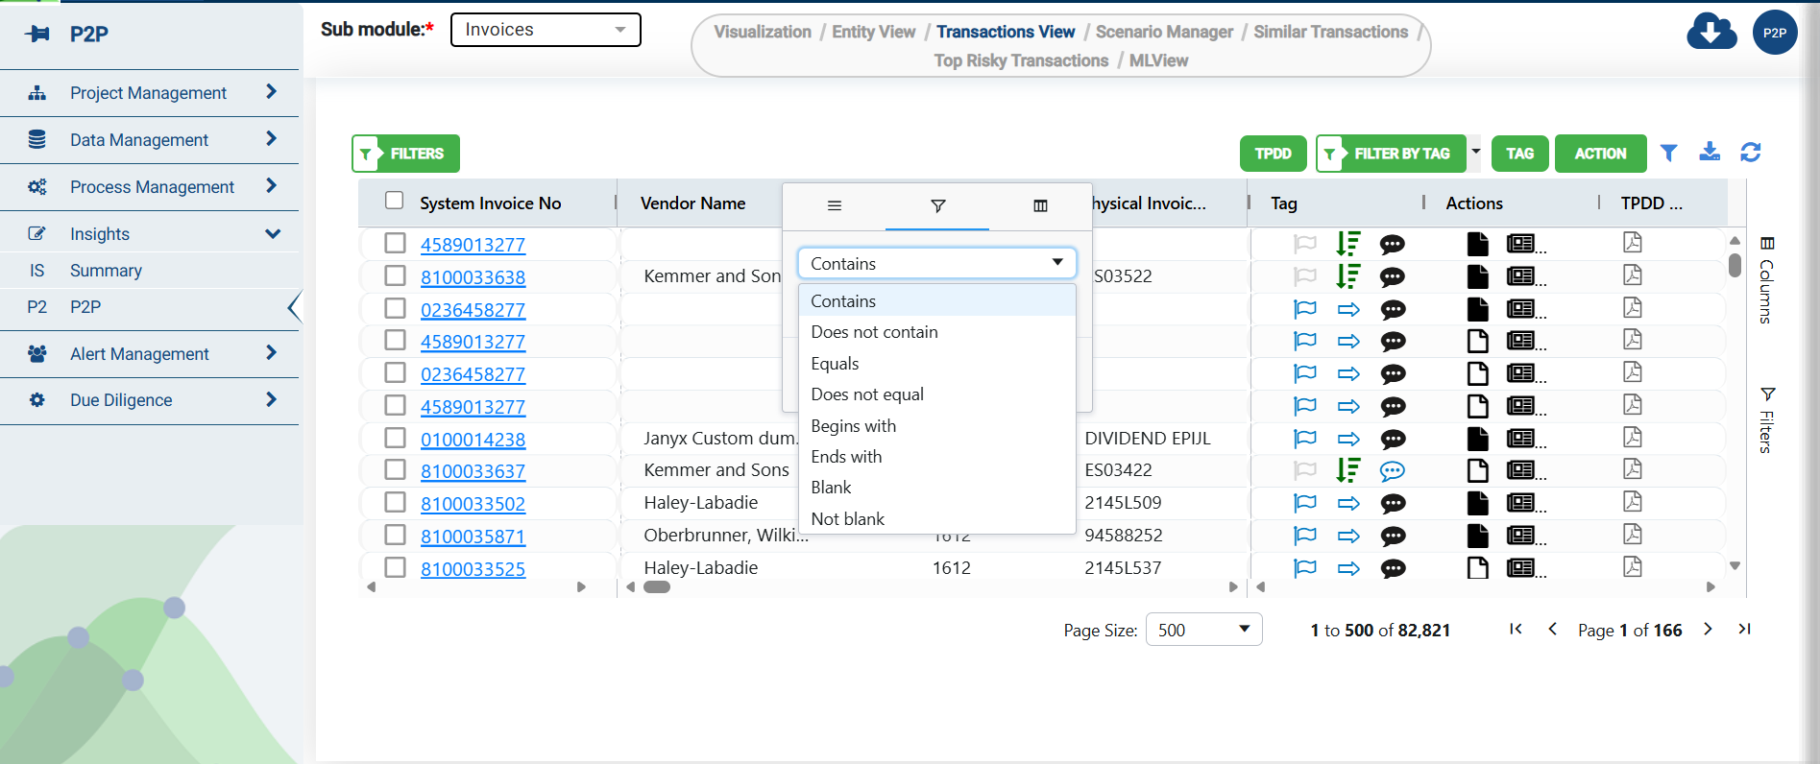Click the arrow icon in row 8100033502

pos(1348,503)
